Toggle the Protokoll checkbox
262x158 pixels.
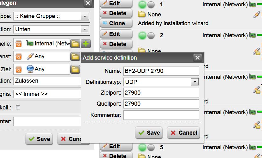(x=18, y=108)
